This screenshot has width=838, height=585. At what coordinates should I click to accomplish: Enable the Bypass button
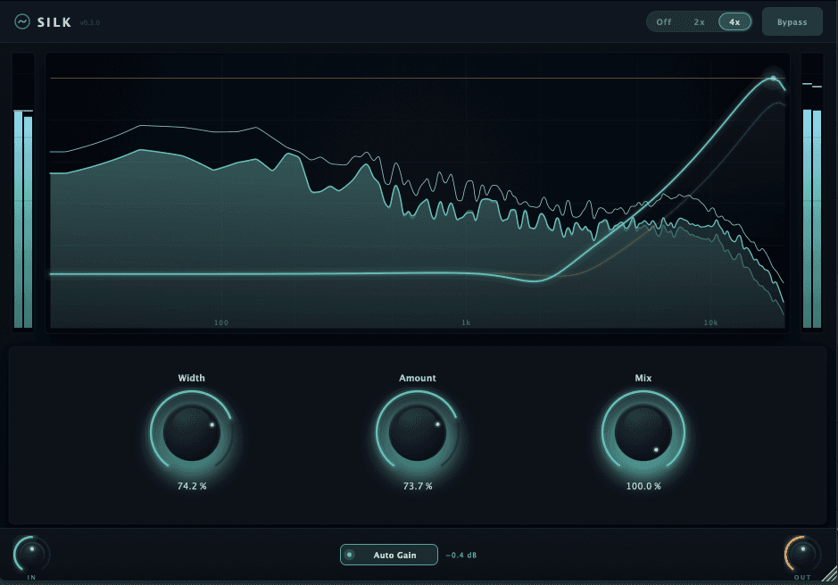[x=791, y=21]
